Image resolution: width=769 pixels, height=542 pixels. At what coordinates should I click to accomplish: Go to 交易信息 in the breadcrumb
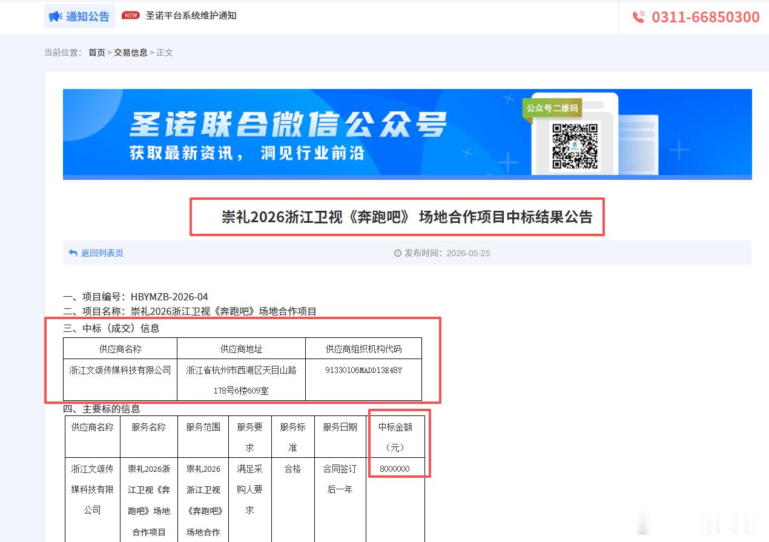pyautogui.click(x=131, y=53)
